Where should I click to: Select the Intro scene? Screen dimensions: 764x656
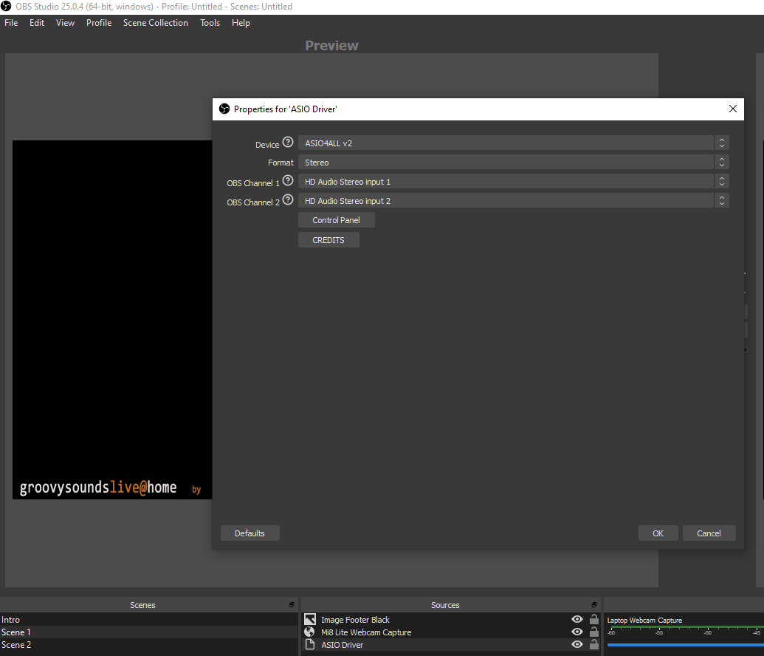click(148, 619)
